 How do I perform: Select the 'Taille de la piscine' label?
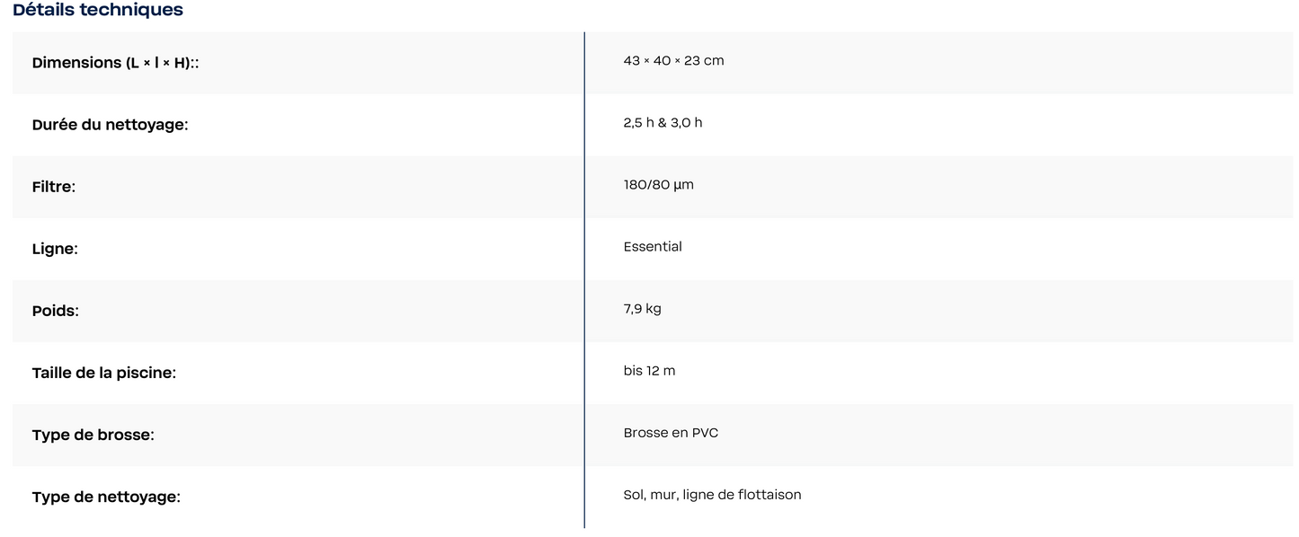point(103,373)
